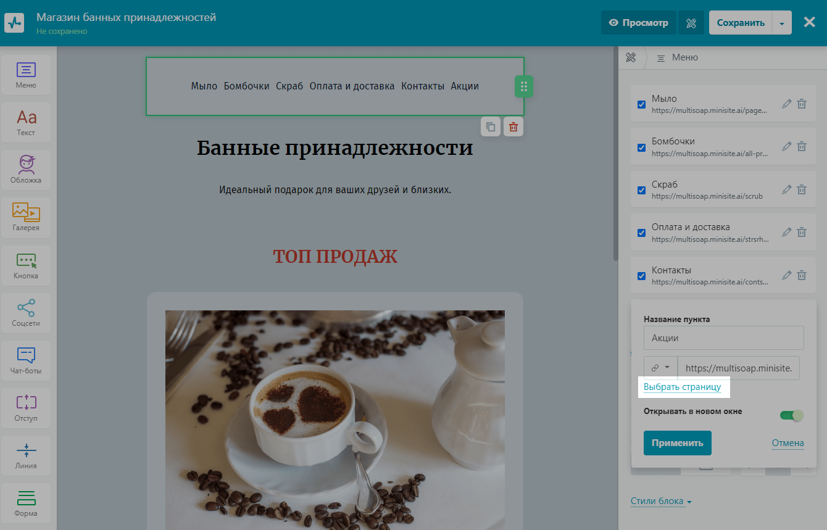Edit the Мыло menu item
This screenshot has height=530, width=827.
(x=786, y=104)
